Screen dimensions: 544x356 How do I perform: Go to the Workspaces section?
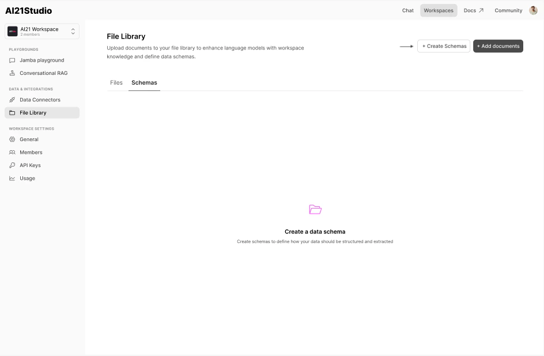[439, 10]
